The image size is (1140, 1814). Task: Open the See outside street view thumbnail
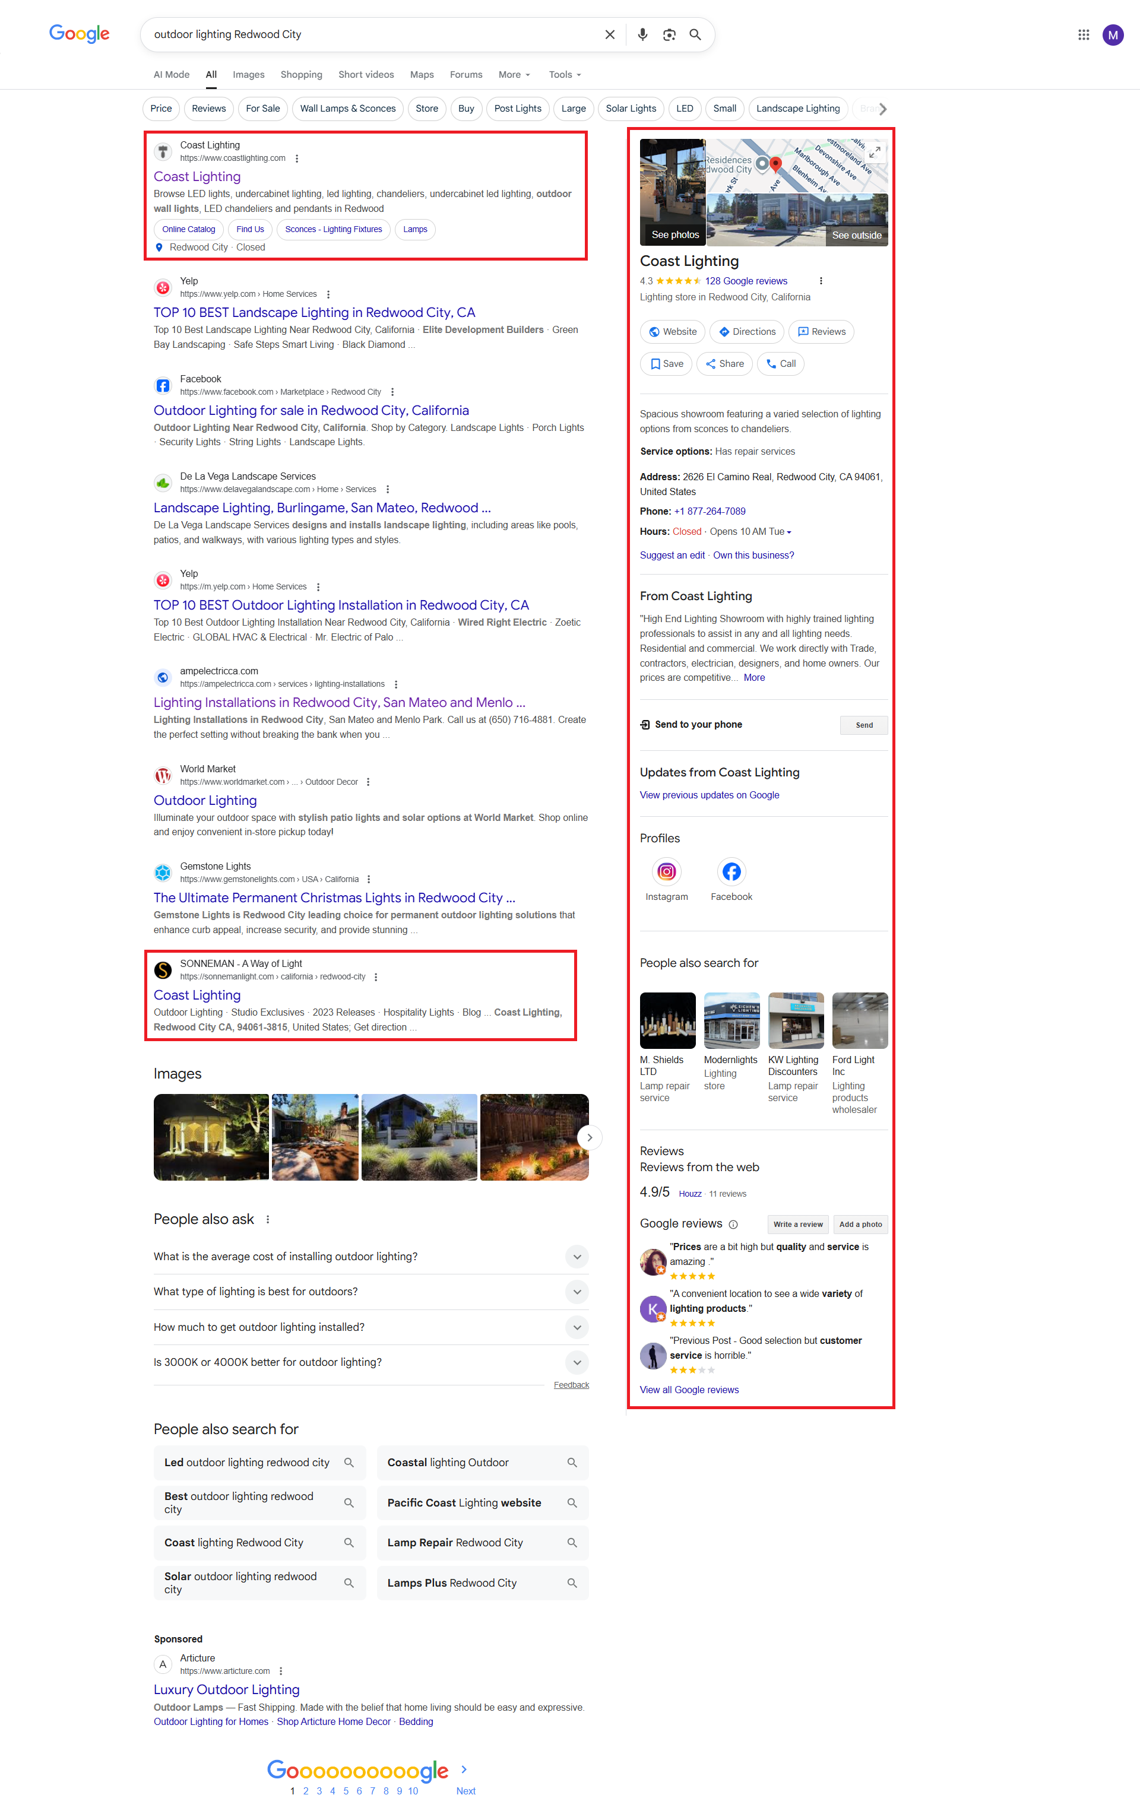(x=797, y=220)
